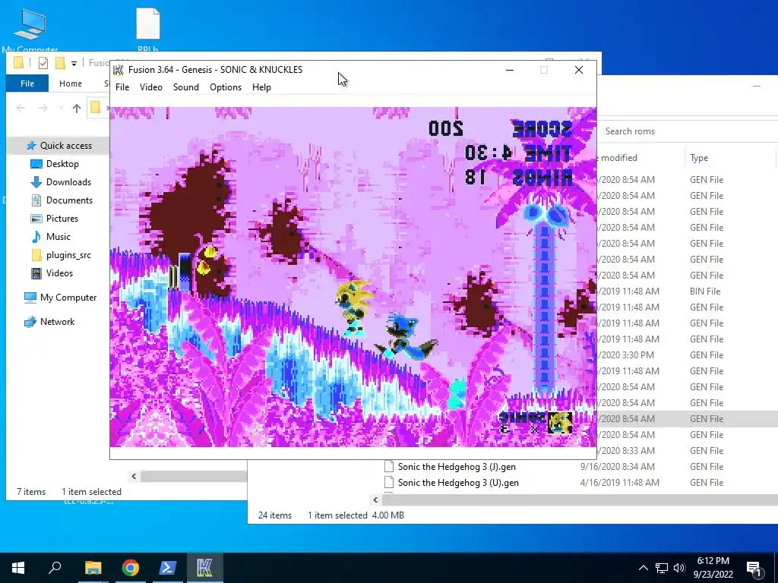Open File Explorer from the taskbar

(93, 568)
